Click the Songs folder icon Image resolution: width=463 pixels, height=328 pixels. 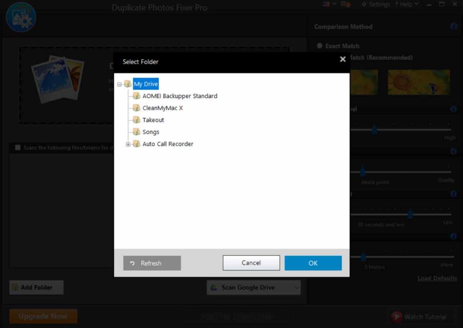coord(136,131)
